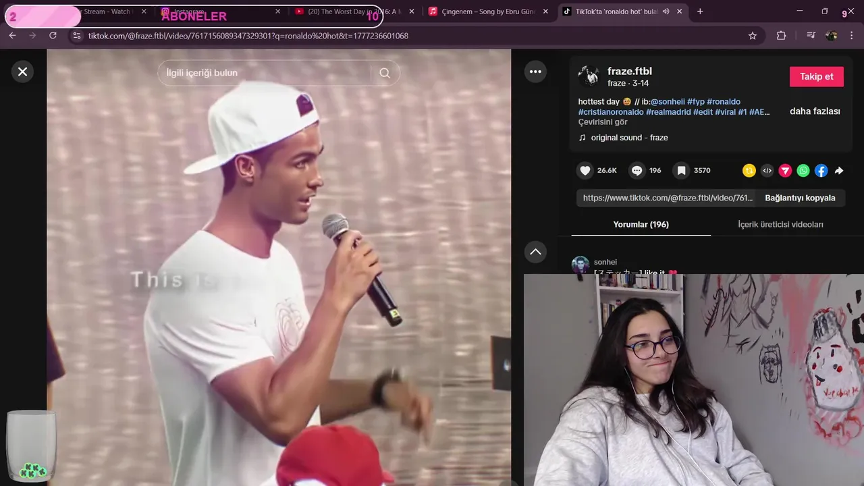Share the video via Facebook icon
Image resolution: width=864 pixels, height=486 pixels.
tap(821, 171)
